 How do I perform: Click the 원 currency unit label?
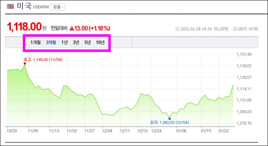pyautogui.click(x=44, y=28)
